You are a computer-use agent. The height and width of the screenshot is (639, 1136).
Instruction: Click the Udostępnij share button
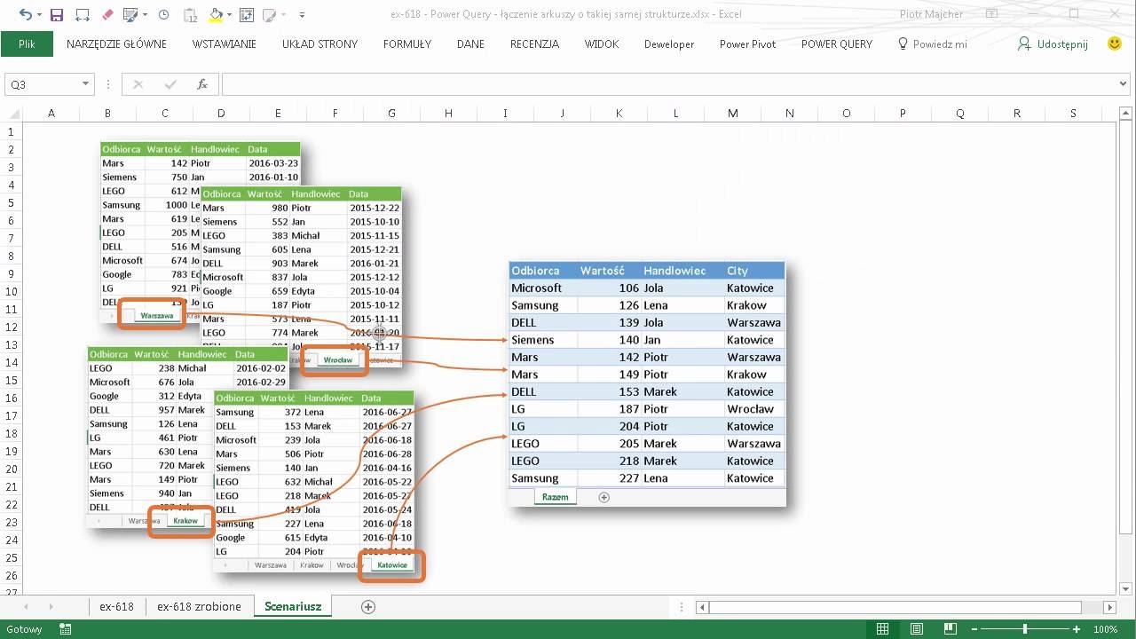click(1053, 43)
